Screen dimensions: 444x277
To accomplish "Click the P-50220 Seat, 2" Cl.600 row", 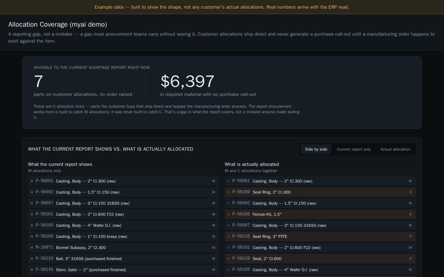I will pyautogui.click(x=320, y=259).
